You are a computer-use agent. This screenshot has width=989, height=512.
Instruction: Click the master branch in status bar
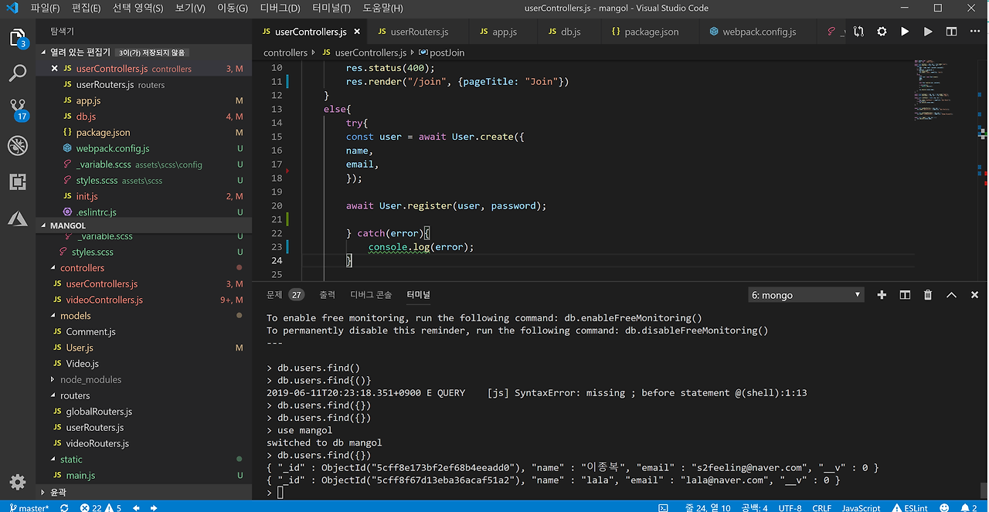click(x=29, y=507)
